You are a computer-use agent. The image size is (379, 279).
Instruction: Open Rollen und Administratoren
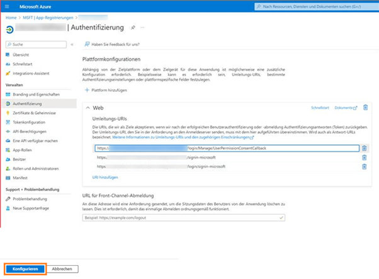tap(36, 169)
